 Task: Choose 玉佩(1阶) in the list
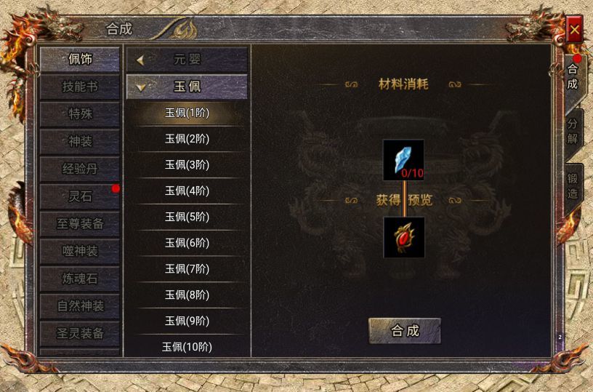(x=187, y=113)
